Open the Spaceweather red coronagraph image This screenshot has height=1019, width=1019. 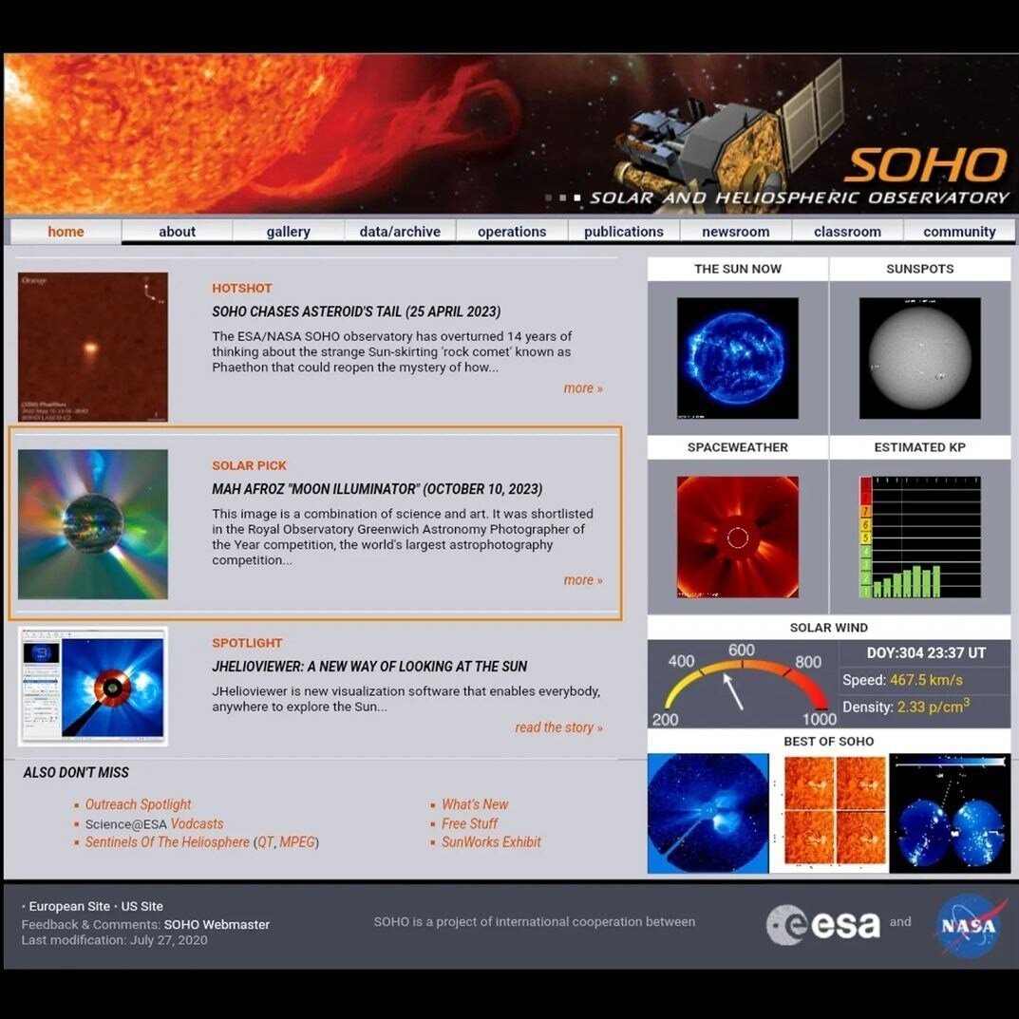click(x=737, y=537)
